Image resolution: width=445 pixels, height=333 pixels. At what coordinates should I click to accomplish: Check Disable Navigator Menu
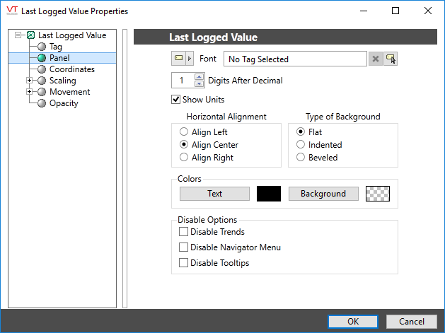184,247
